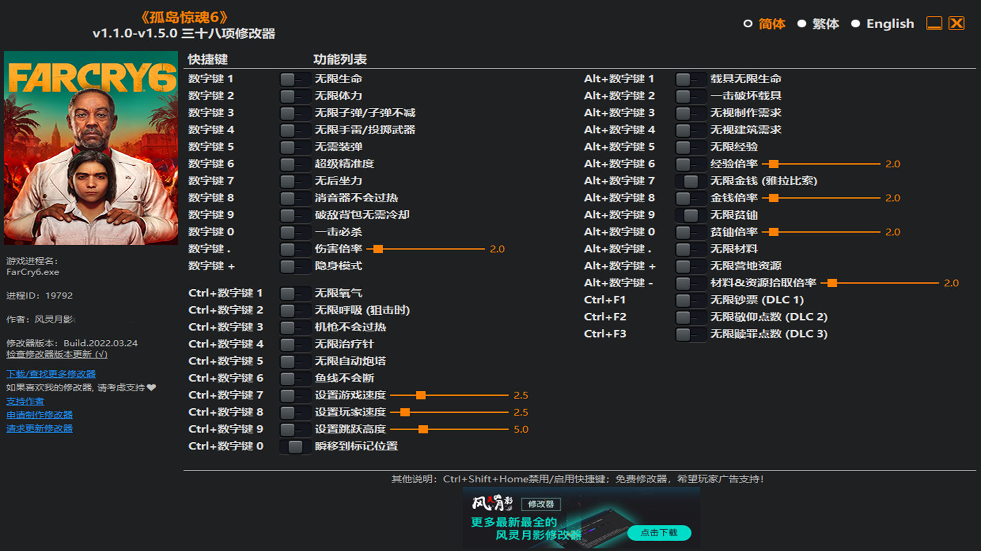The image size is (981, 551).
Task: Enable 无限金钱 (雅拉比索) toggle
Action: point(691,181)
